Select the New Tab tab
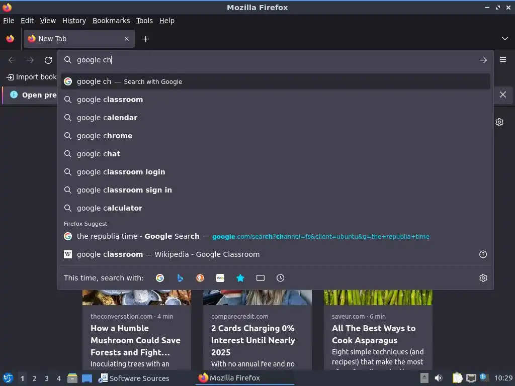 click(x=79, y=39)
